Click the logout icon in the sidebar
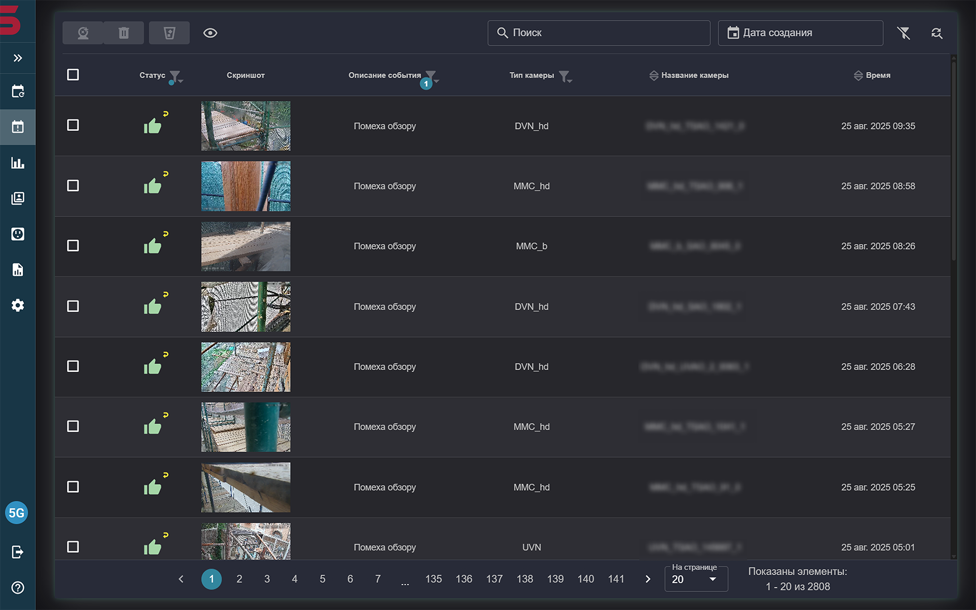Viewport: 976px width, 610px height. [x=18, y=552]
